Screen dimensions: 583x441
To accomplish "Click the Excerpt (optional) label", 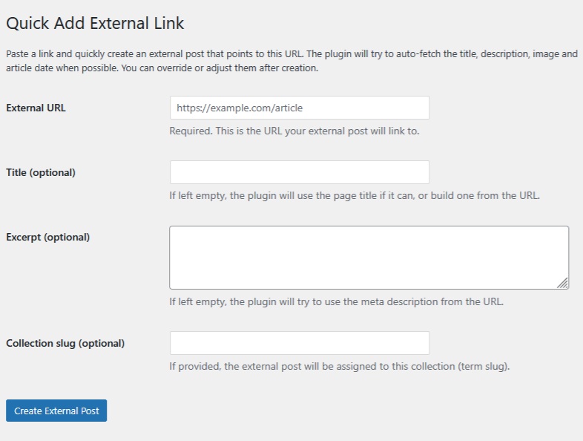I will 47,237.
